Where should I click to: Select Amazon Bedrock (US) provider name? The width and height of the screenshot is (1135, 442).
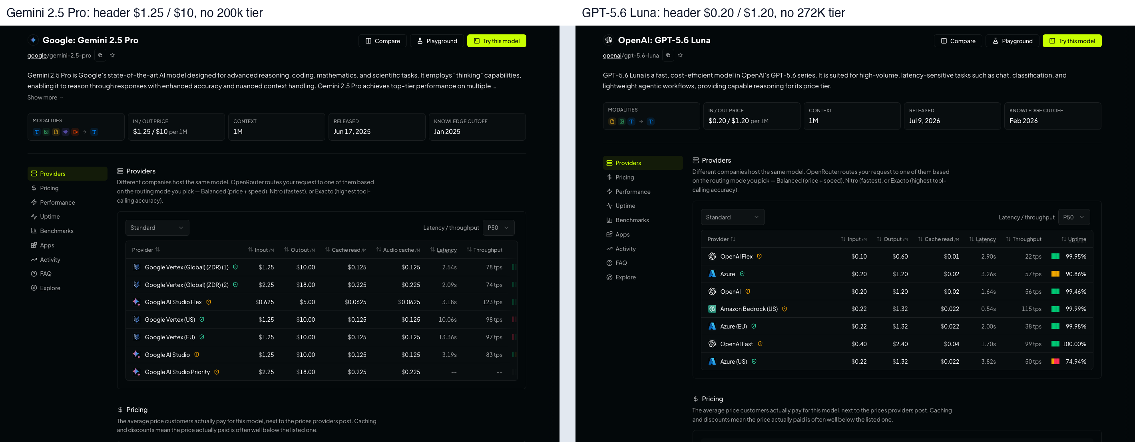point(749,309)
